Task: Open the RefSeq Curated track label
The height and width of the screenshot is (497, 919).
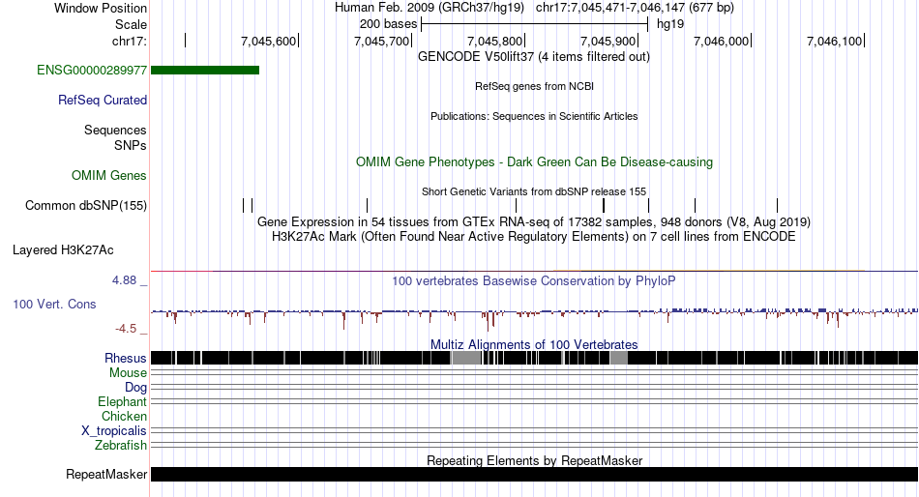Action: click(102, 101)
